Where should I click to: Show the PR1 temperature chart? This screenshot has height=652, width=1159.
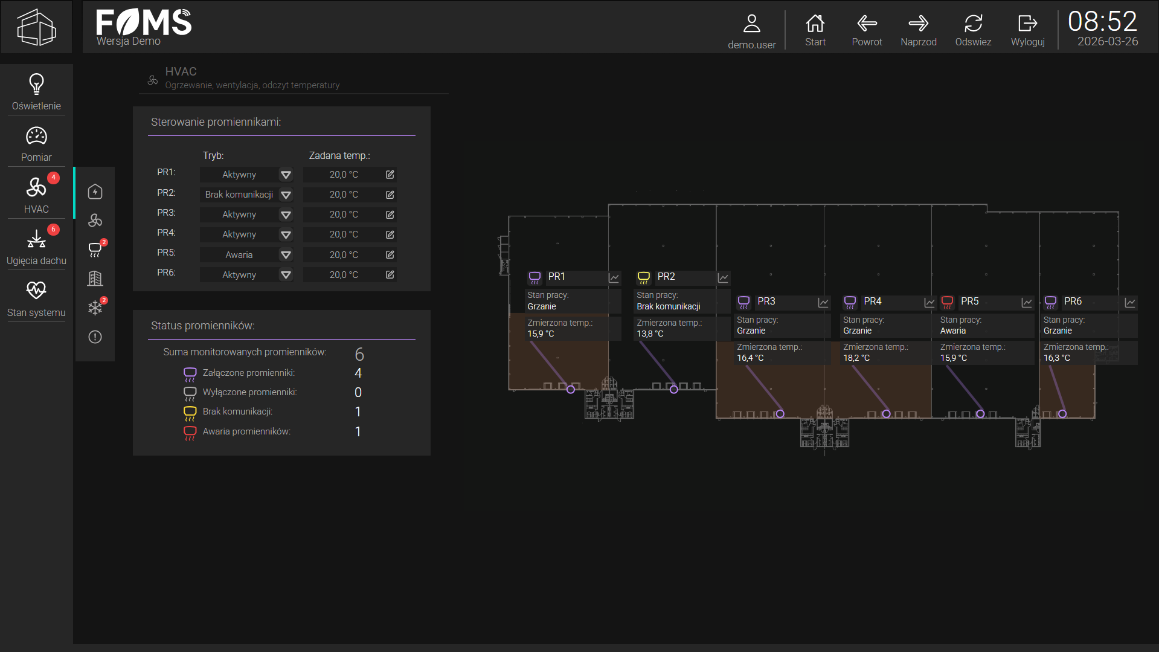pyautogui.click(x=614, y=277)
